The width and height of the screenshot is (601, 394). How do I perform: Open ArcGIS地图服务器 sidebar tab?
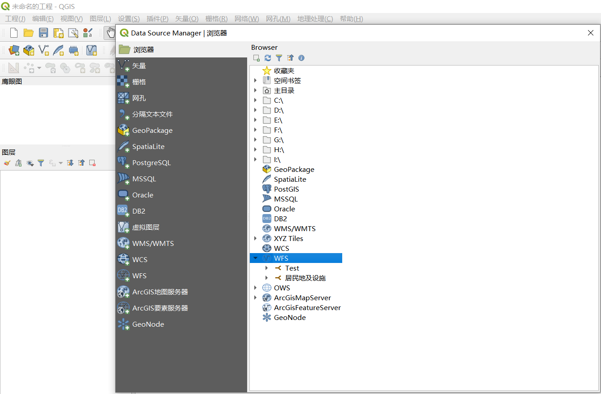(181, 292)
